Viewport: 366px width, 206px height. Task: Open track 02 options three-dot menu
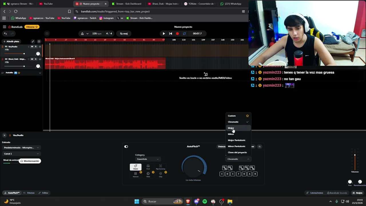[28, 59]
